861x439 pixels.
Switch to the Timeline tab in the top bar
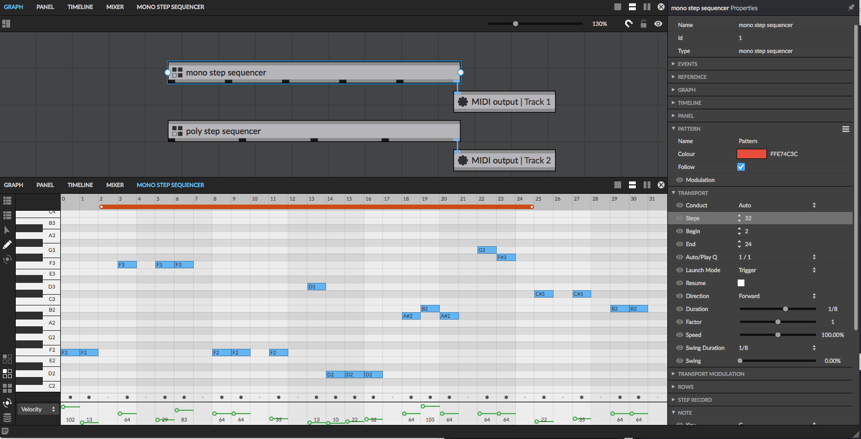[80, 7]
